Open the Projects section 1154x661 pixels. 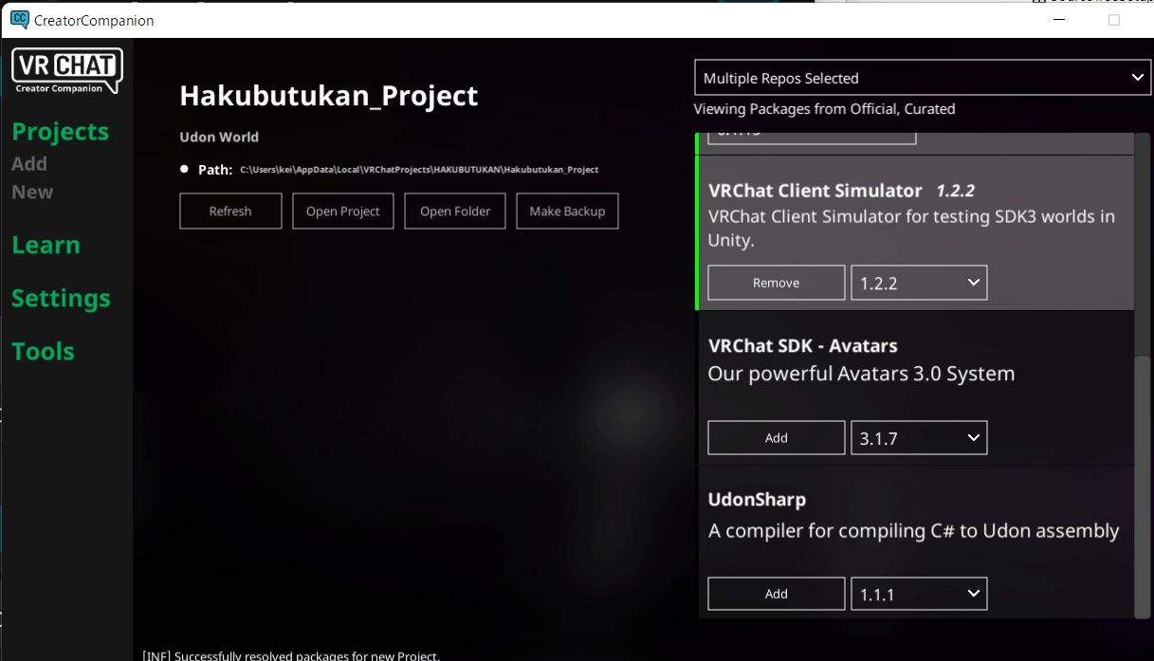[61, 132]
